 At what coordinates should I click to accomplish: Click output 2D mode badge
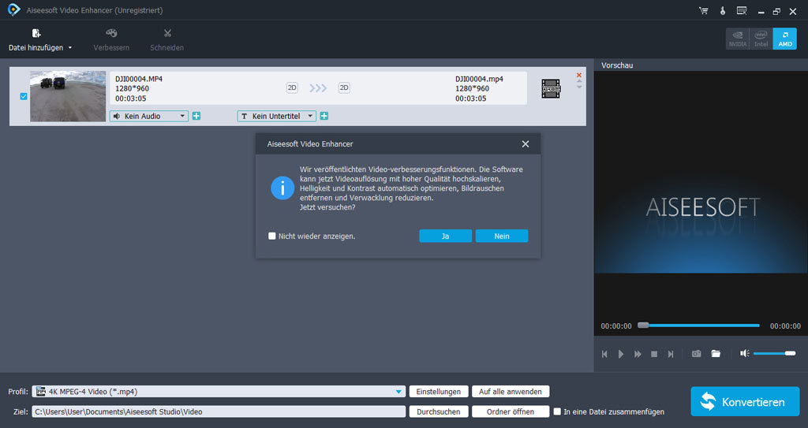tap(344, 88)
